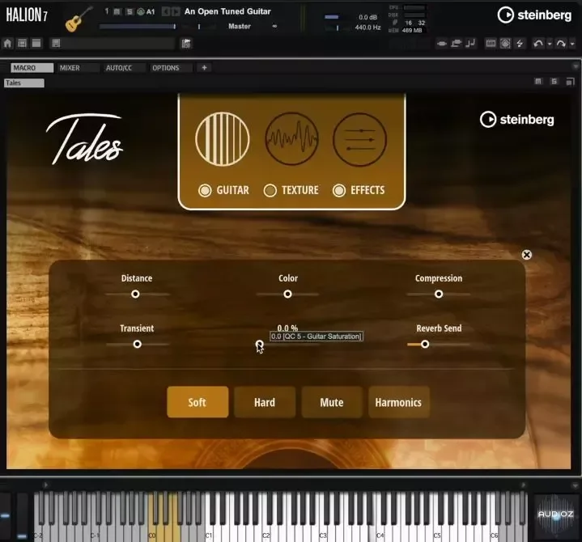
Task: Click the home icon in toolbar
Action: pyautogui.click(x=7, y=44)
